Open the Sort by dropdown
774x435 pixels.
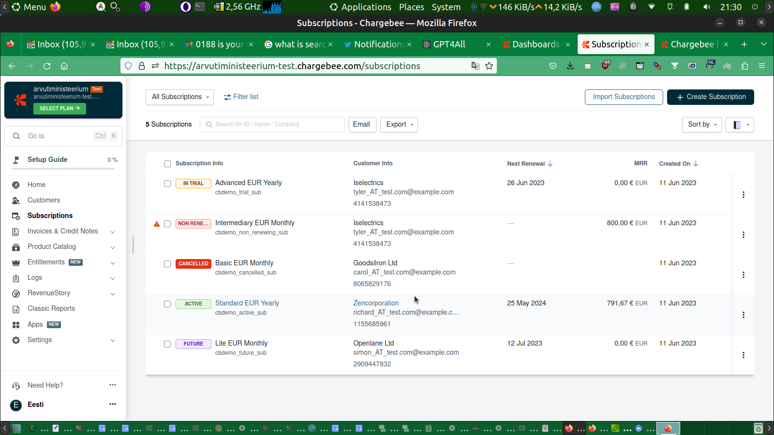tap(701, 125)
